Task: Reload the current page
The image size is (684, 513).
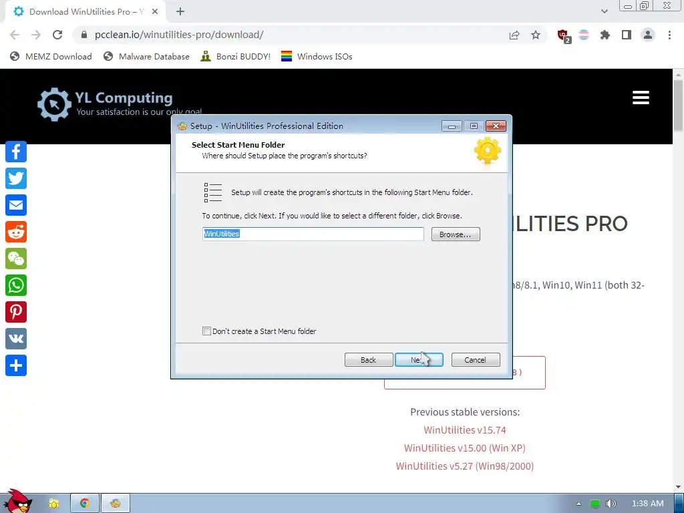Action: pyautogui.click(x=57, y=35)
